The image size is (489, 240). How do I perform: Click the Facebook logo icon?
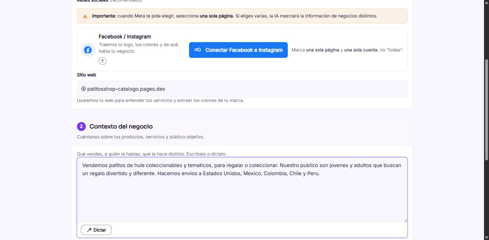pyautogui.click(x=88, y=50)
